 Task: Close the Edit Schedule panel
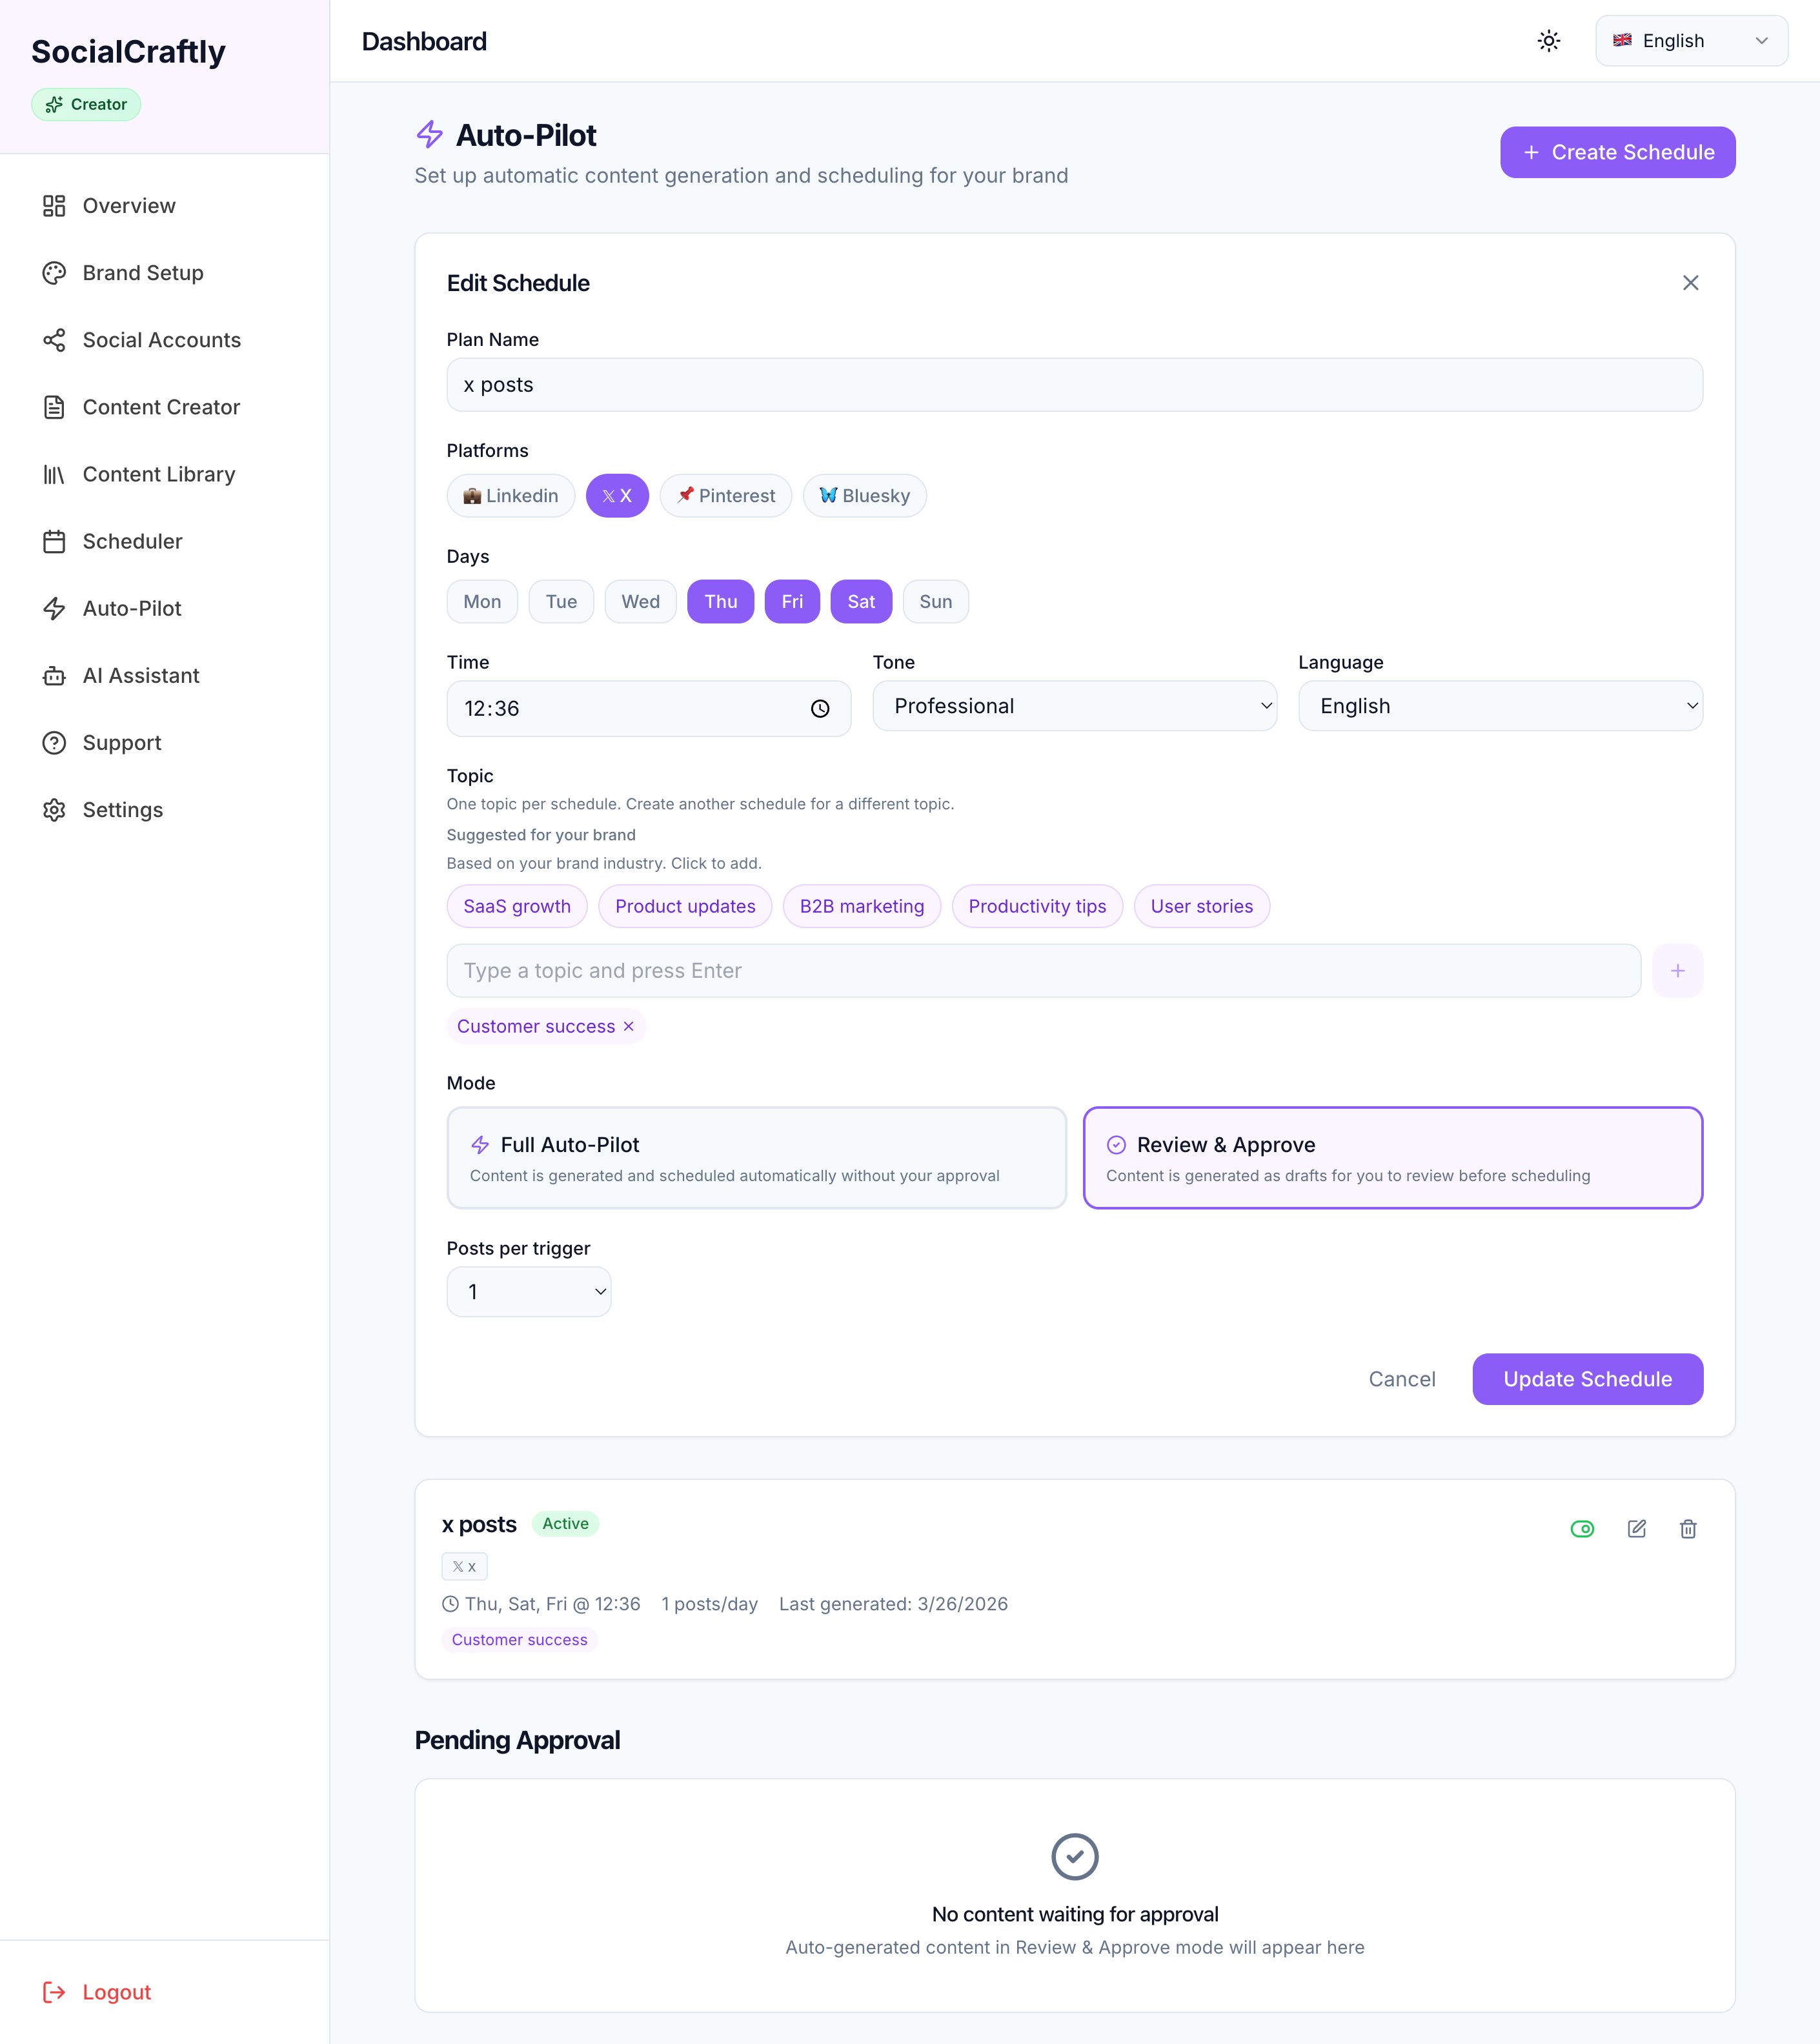1690,283
